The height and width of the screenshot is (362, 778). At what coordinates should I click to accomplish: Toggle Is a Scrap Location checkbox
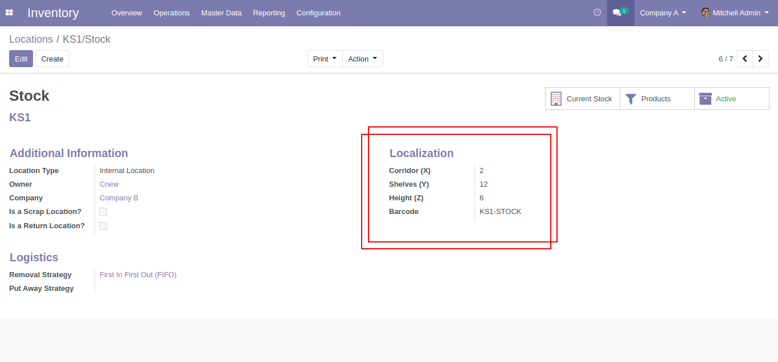tap(103, 212)
